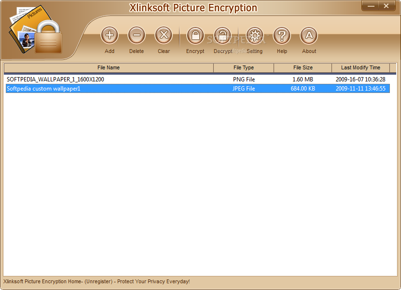Click the Pictures folder padlock logo
401x290 pixels.
pyautogui.click(x=36, y=30)
